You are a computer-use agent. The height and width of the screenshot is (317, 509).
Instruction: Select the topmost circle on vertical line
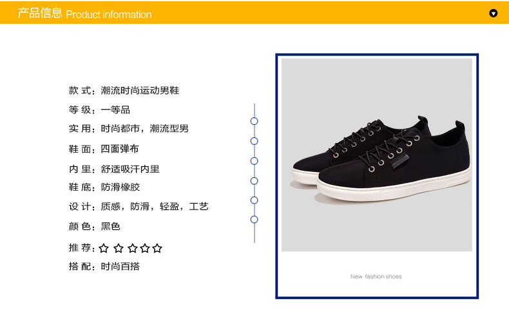[x=254, y=121]
